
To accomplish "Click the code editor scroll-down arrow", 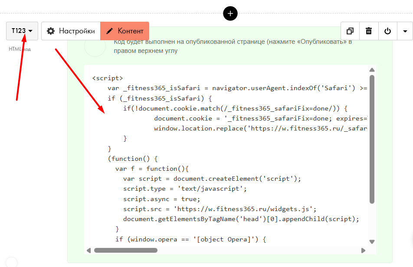I will [372, 242].
